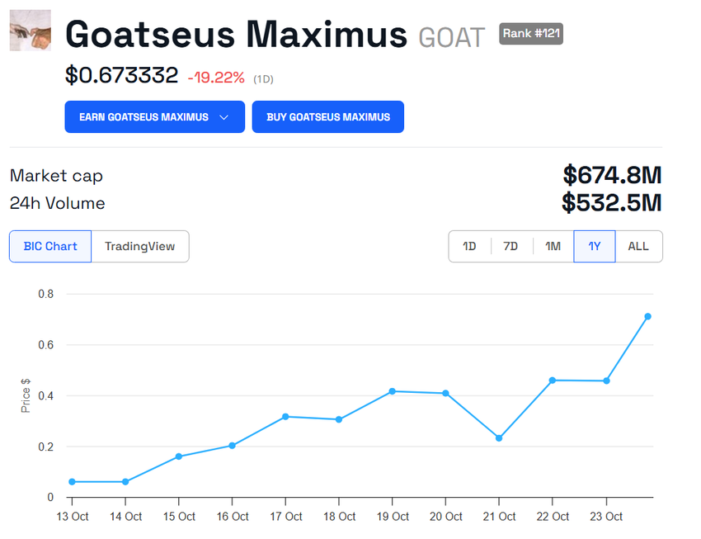
Task: Click the Goatseus Maximus coin logo
Action: 31,31
